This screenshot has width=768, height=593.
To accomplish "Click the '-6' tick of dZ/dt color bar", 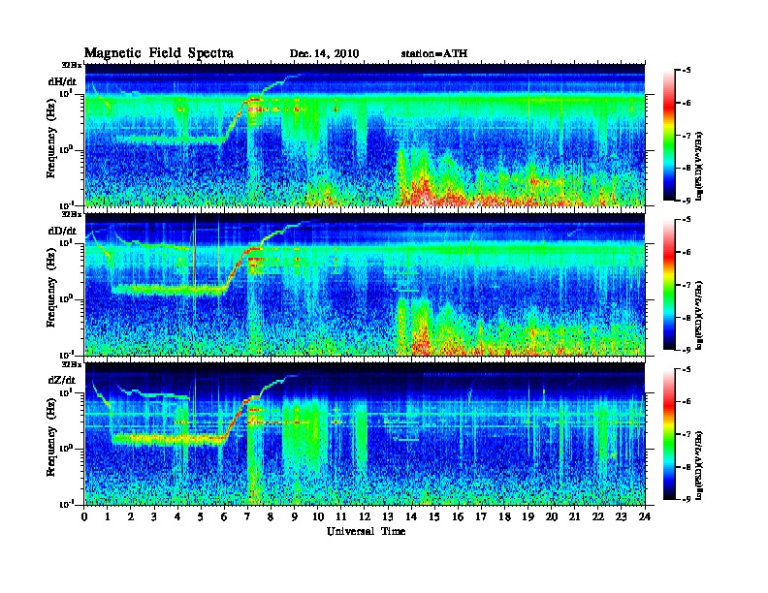I will [687, 402].
